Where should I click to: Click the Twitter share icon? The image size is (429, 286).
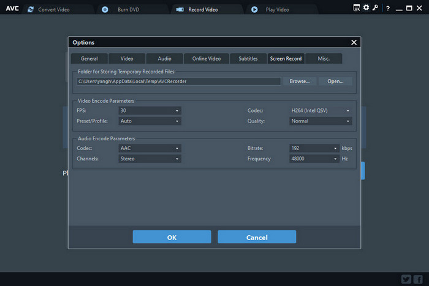tap(406, 279)
